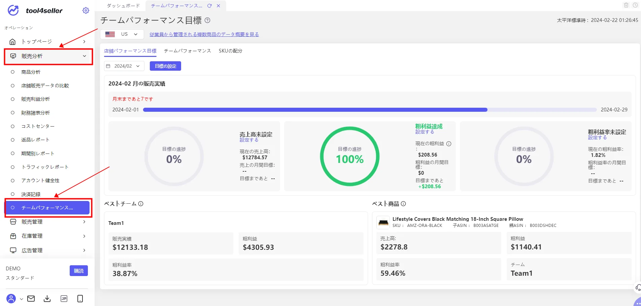Viewport: 641px width, 306px height.
Task: Select 商品分析 in the sidebar
Action: 31,72
